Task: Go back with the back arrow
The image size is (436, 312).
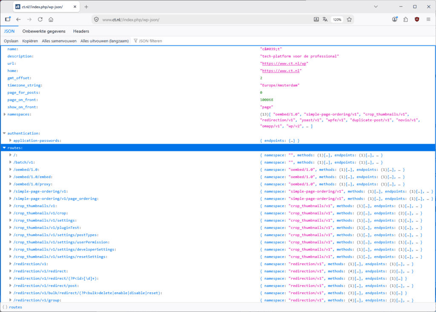Action: (18, 20)
